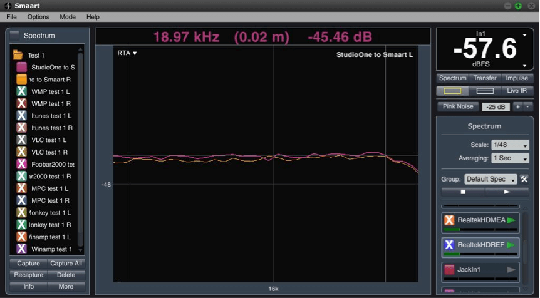This screenshot has height=298, width=540.
Task: Stop all measurements with square button
Action: tap(463, 192)
